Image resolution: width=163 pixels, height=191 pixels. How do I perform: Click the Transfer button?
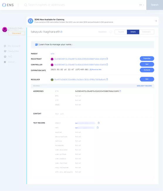tap(147, 58)
